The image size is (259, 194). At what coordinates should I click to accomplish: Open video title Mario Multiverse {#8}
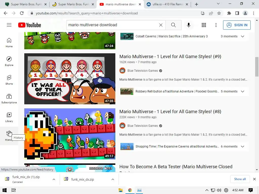170,112
